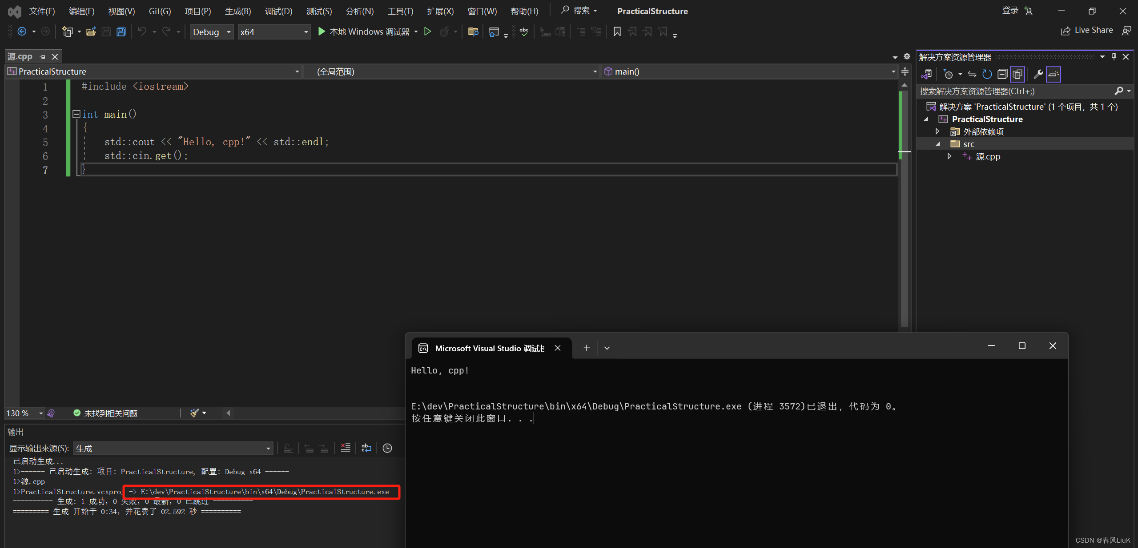This screenshot has width=1138, height=548.
Task: Toggle Show All Files in Solution Explorer
Action: tap(1017, 74)
